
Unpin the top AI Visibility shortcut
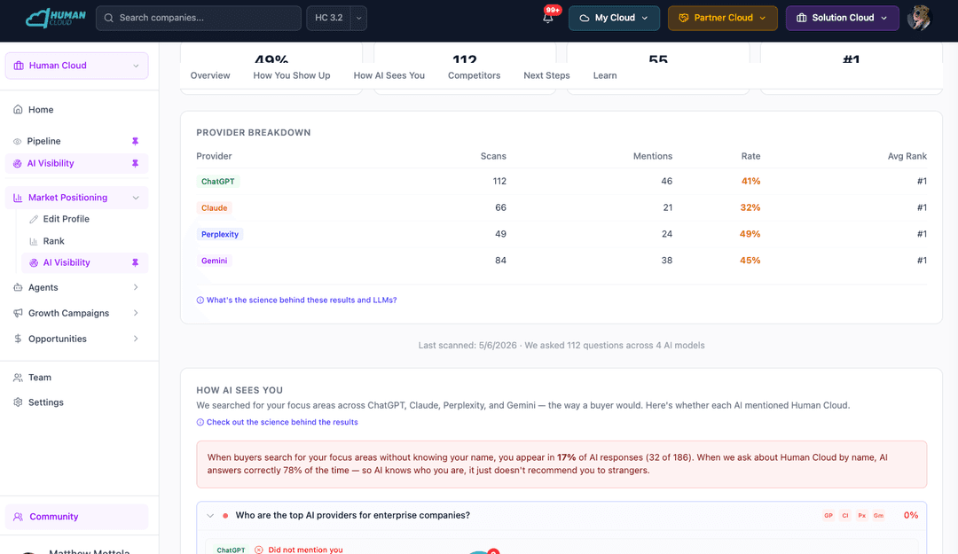(x=135, y=163)
